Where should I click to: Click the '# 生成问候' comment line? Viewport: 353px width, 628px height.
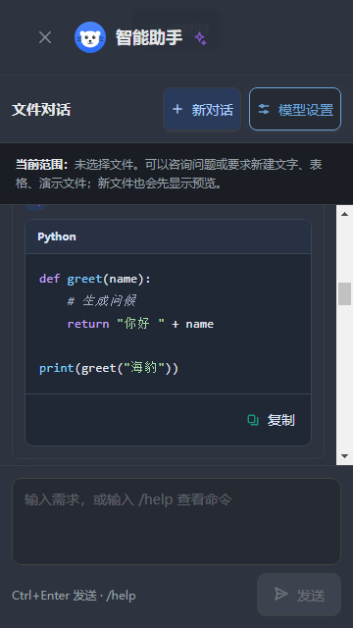pos(102,301)
